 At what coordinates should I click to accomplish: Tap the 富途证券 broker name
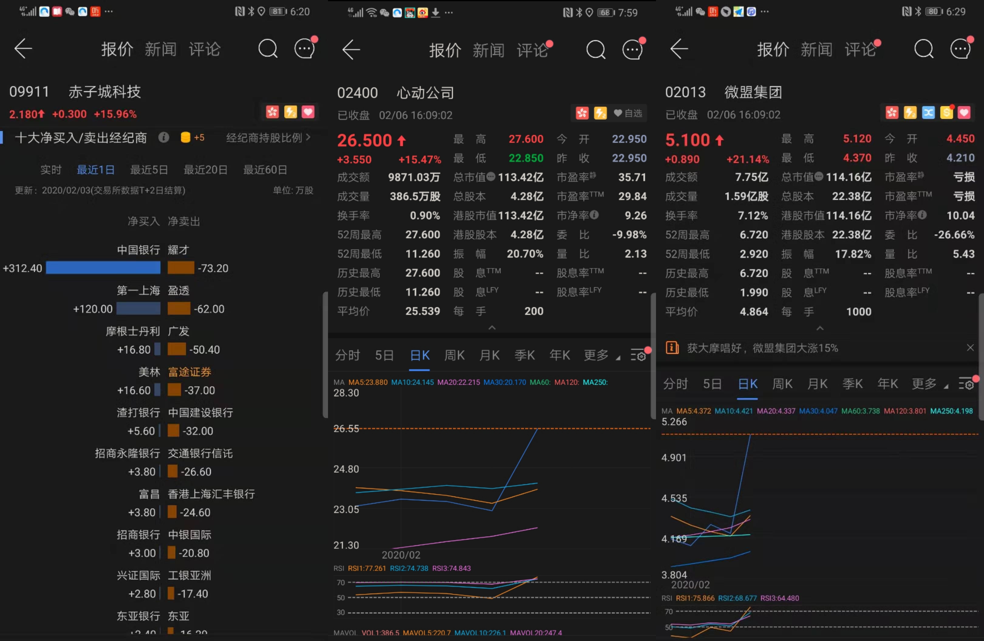(189, 372)
